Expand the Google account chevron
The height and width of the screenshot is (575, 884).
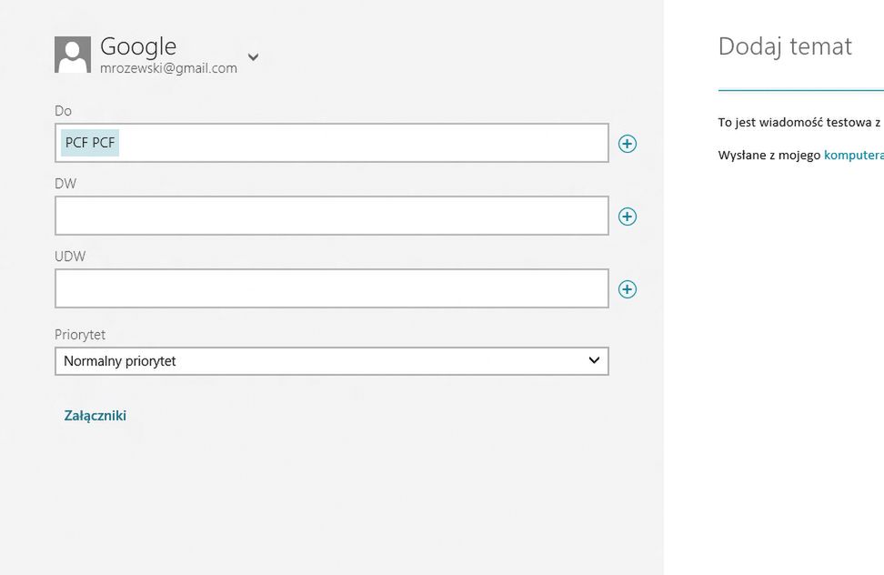pyautogui.click(x=254, y=57)
